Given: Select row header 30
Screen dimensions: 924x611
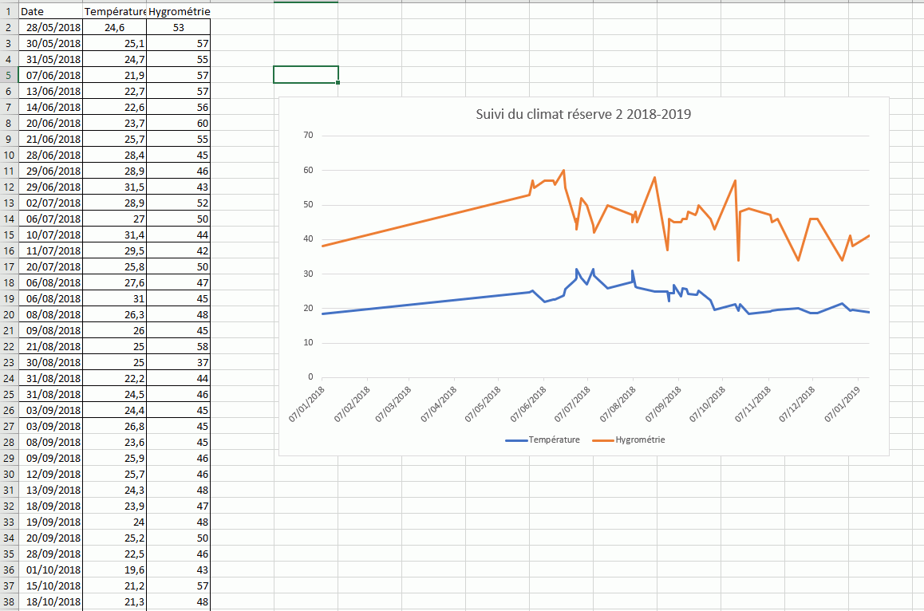Looking at the screenshot, I should pyautogui.click(x=9, y=474).
